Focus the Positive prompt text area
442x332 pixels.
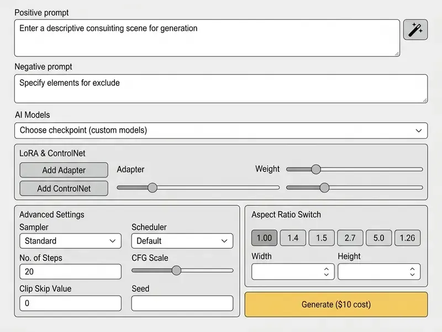point(207,38)
